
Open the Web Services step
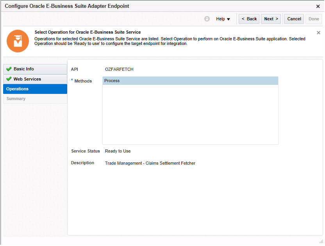point(35,79)
